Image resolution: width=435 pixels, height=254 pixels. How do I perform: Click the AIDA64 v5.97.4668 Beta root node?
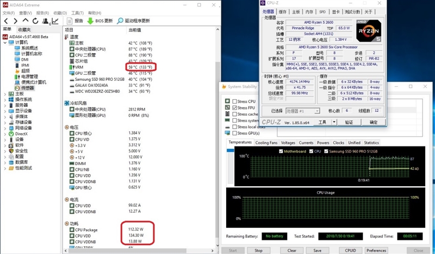(26, 36)
